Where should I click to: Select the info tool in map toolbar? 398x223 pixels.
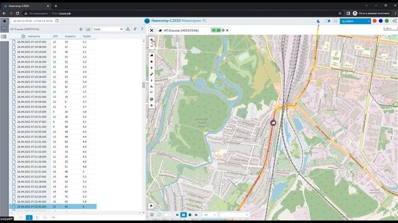tap(152, 81)
